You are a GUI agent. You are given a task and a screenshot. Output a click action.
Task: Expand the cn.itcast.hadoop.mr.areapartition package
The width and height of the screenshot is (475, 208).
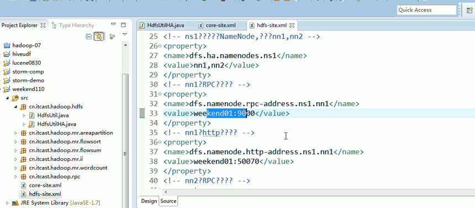point(16,133)
